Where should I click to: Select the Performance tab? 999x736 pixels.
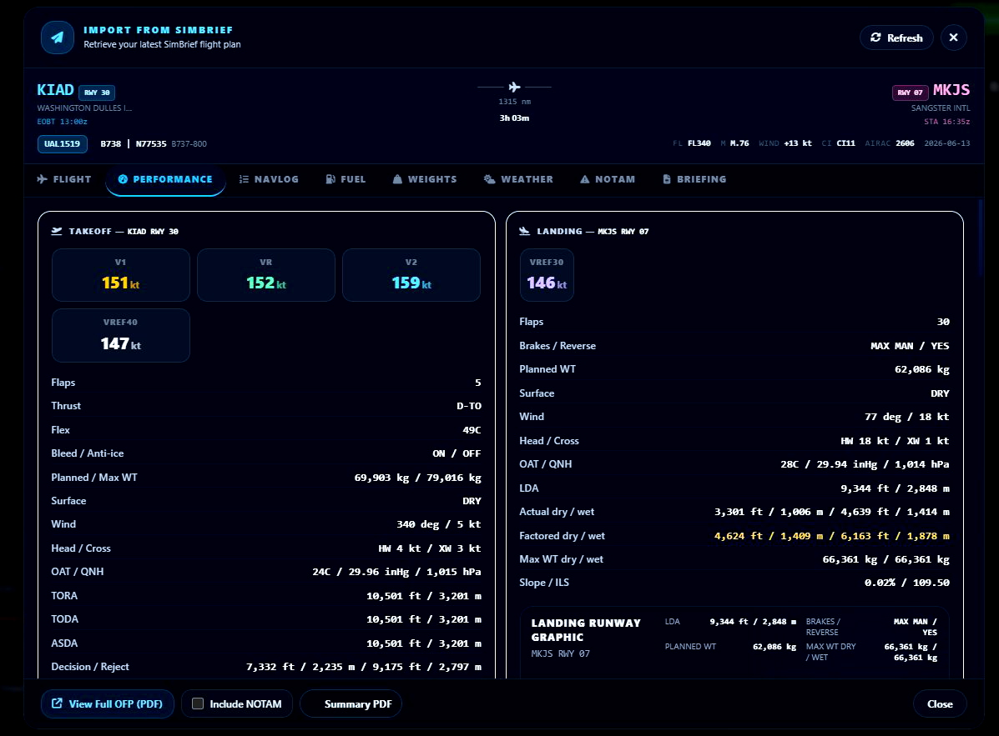coord(165,179)
